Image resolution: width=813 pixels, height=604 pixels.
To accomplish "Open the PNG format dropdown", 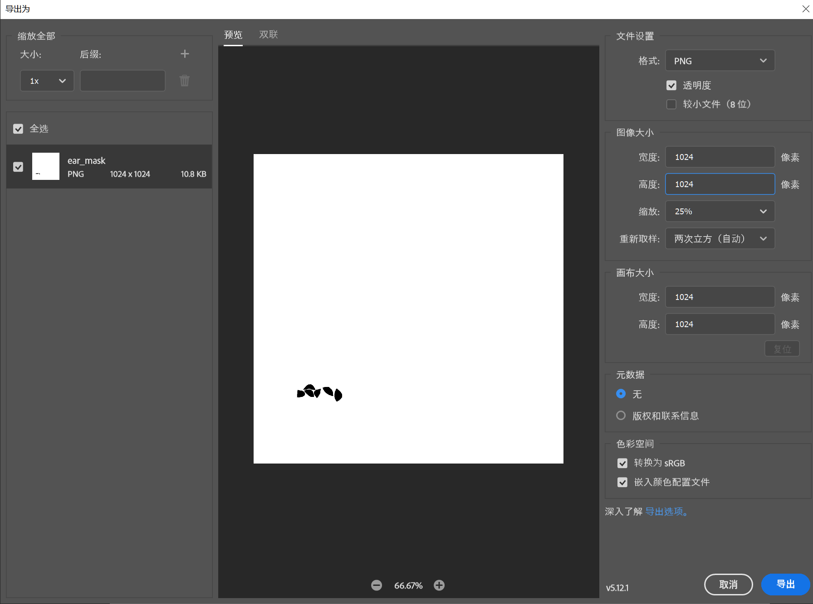I will [720, 61].
